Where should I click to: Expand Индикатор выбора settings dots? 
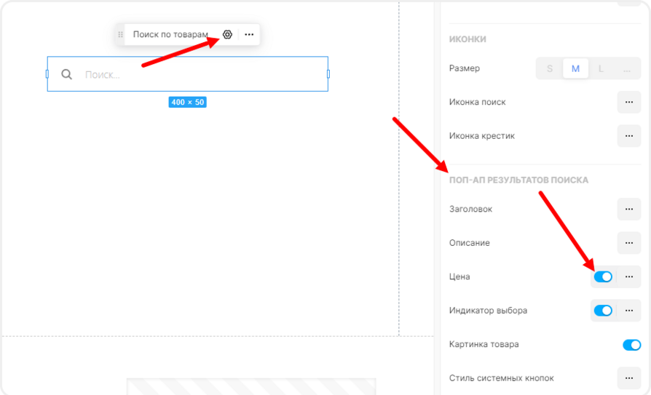pyautogui.click(x=629, y=311)
